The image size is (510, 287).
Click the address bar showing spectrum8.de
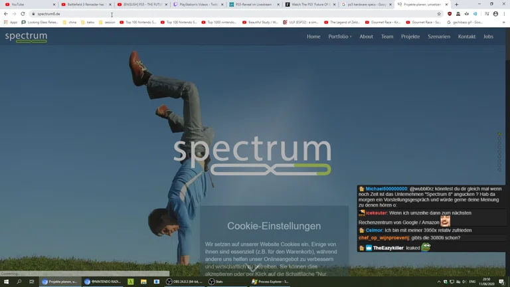[x=199, y=14]
